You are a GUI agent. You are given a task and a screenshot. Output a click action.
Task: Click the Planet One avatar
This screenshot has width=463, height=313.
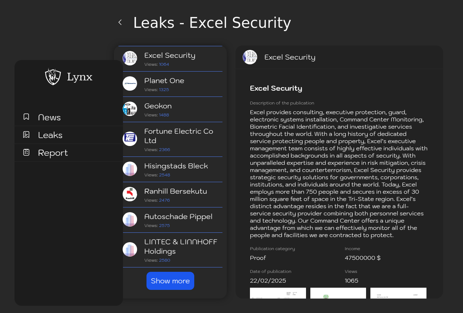(x=130, y=83)
